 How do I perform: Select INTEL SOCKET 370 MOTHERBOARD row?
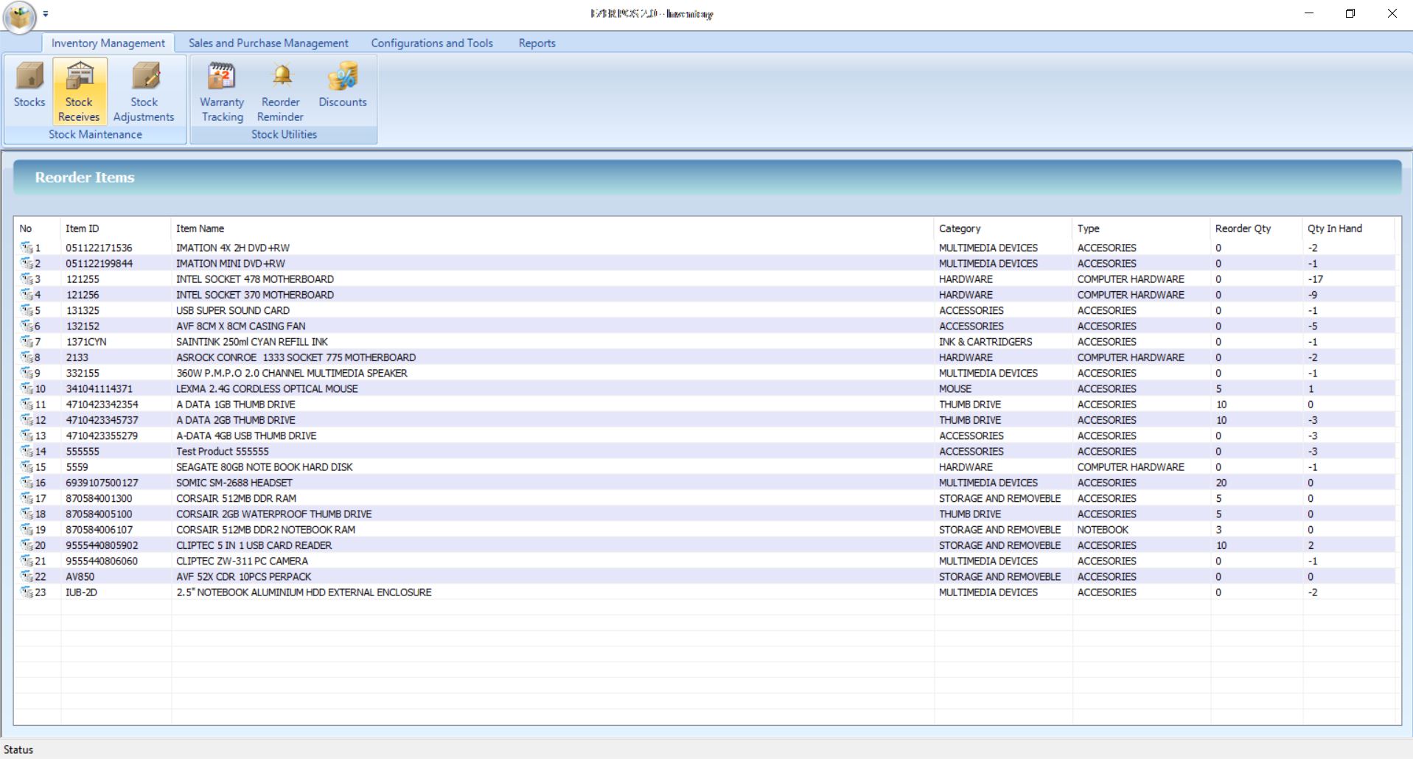coord(254,295)
